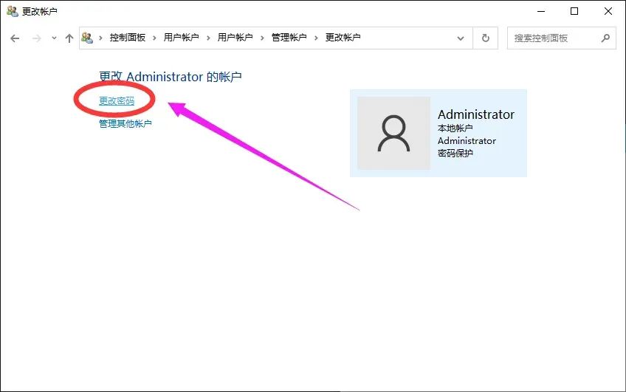
Task: Click the magnifier search icon
Action: 605,38
